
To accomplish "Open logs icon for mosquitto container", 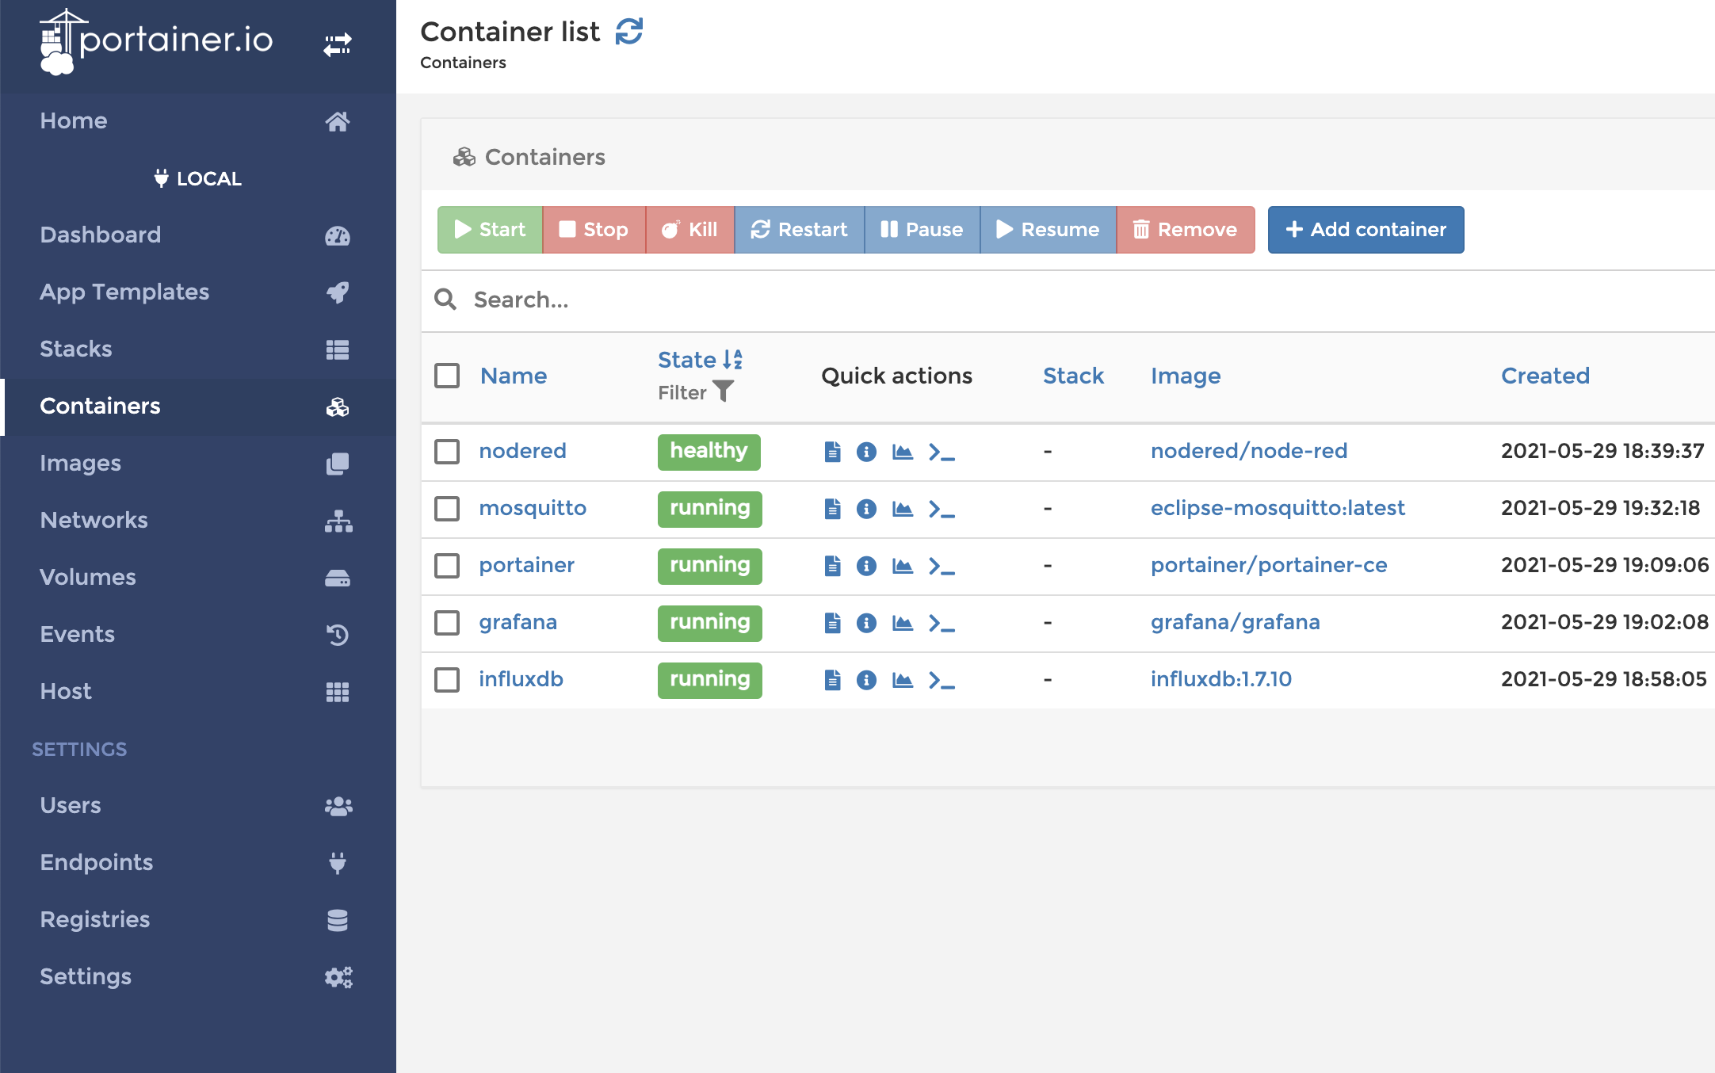I will tap(832, 509).
